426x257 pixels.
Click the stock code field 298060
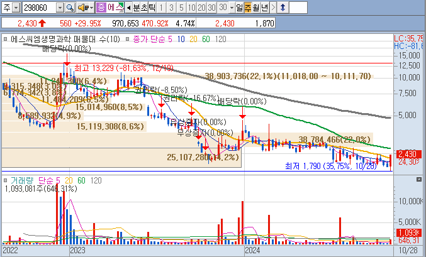click(x=40, y=8)
